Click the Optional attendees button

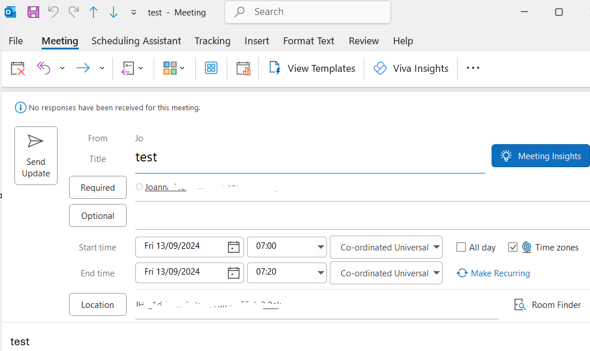coord(98,215)
